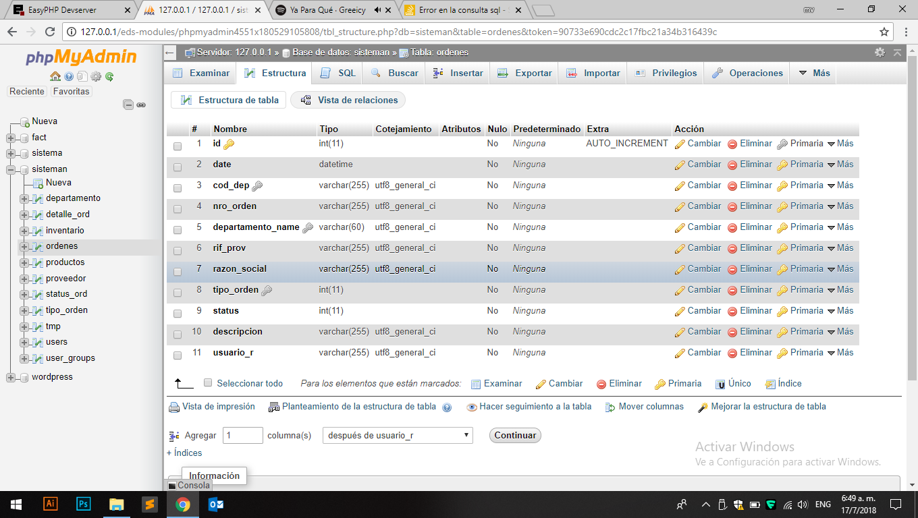The height and width of the screenshot is (518, 918).
Task: Check the box for date column
Action: pyautogui.click(x=178, y=167)
